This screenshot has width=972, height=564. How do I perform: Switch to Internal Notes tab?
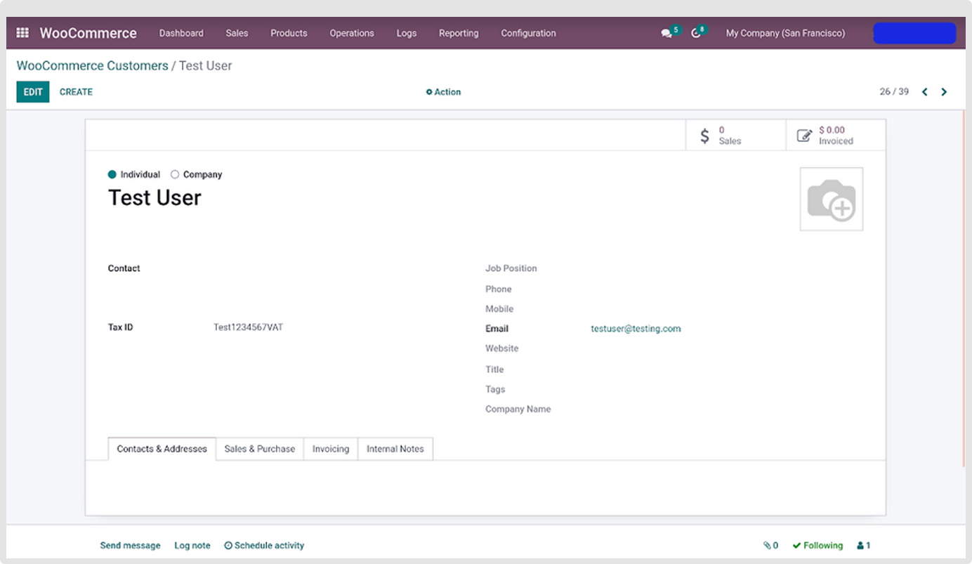point(395,449)
